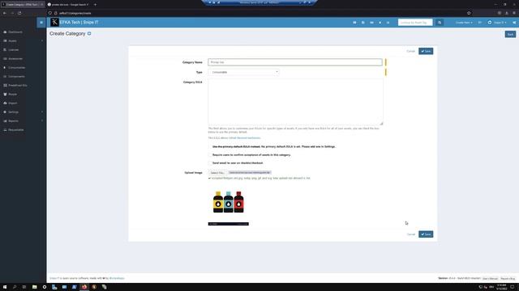Click the Settings gear icon in sidebar
Screen dimensions: 519x291
tap(5, 112)
